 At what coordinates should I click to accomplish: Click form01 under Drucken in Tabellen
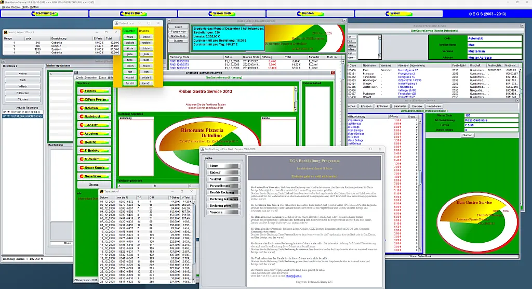(x=146, y=83)
